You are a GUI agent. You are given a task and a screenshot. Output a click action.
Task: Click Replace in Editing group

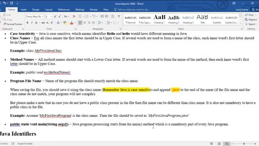(x=251, y=19)
